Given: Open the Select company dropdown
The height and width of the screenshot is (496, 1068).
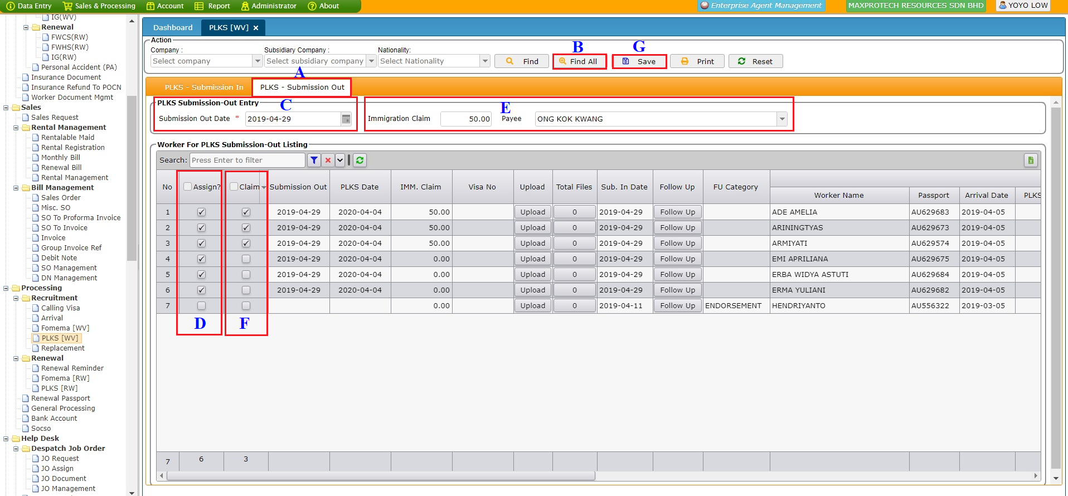Looking at the screenshot, I should [258, 61].
